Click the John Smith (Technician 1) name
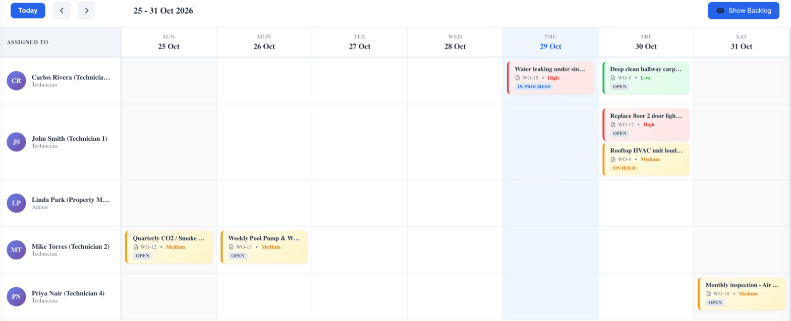 coord(70,138)
